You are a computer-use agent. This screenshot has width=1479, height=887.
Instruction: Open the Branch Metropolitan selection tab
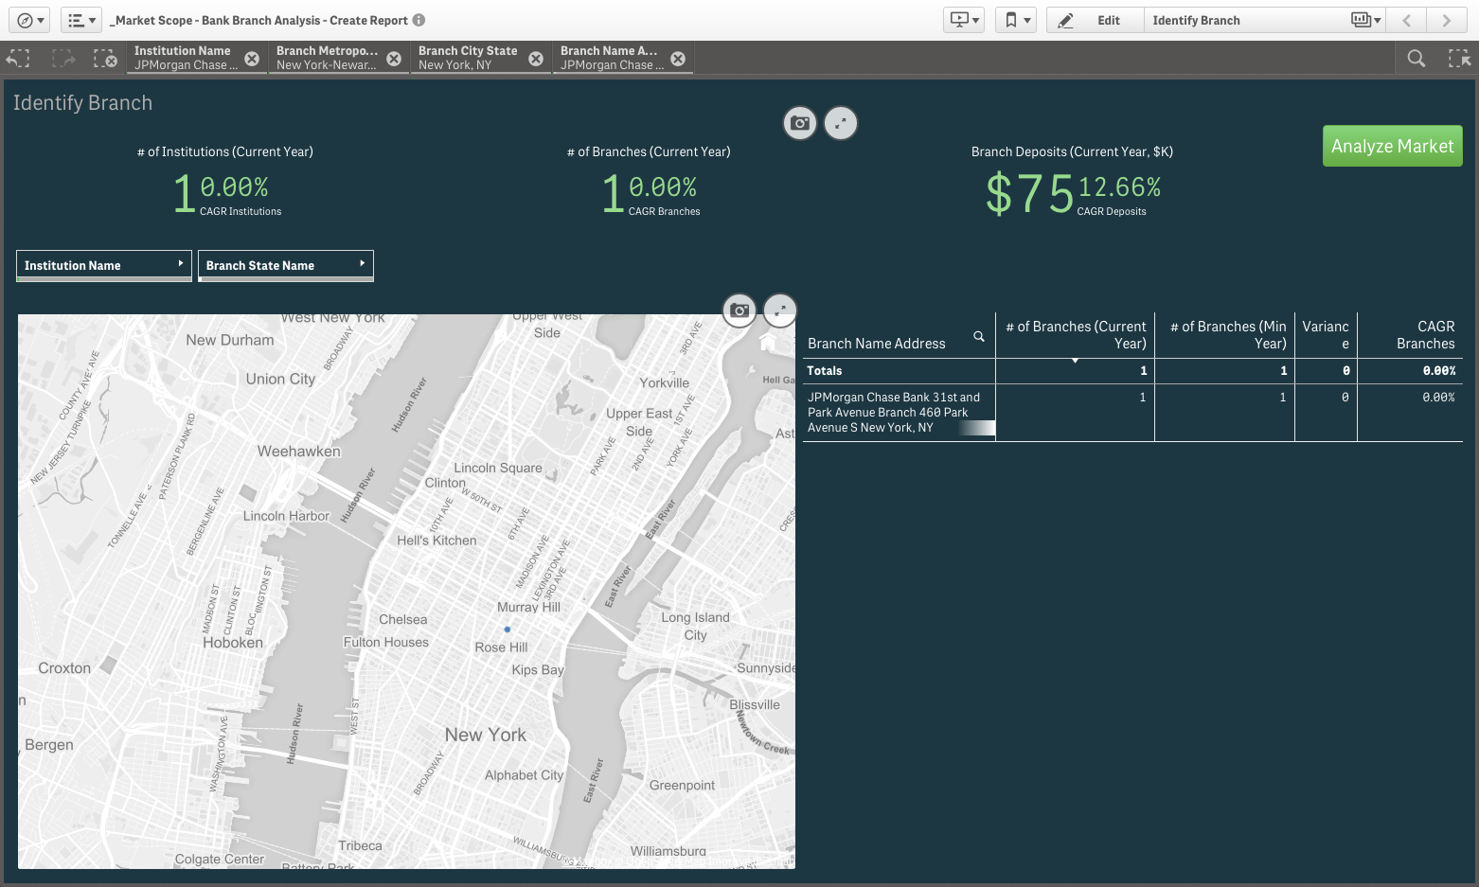tap(327, 58)
